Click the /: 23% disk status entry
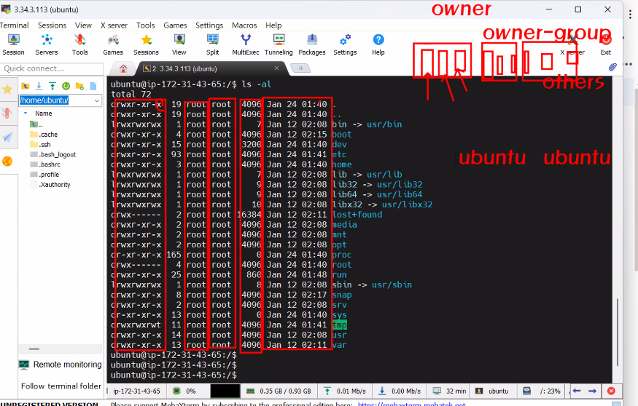This screenshot has height=406, width=638. pyautogui.click(x=542, y=391)
